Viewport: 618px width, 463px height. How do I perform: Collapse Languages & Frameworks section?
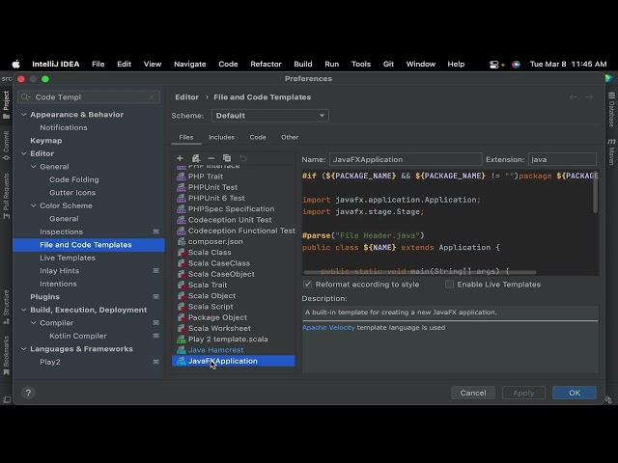23,349
